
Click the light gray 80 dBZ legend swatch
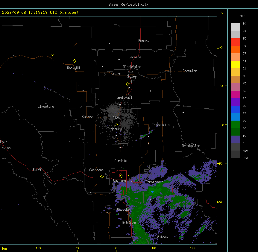235,27
